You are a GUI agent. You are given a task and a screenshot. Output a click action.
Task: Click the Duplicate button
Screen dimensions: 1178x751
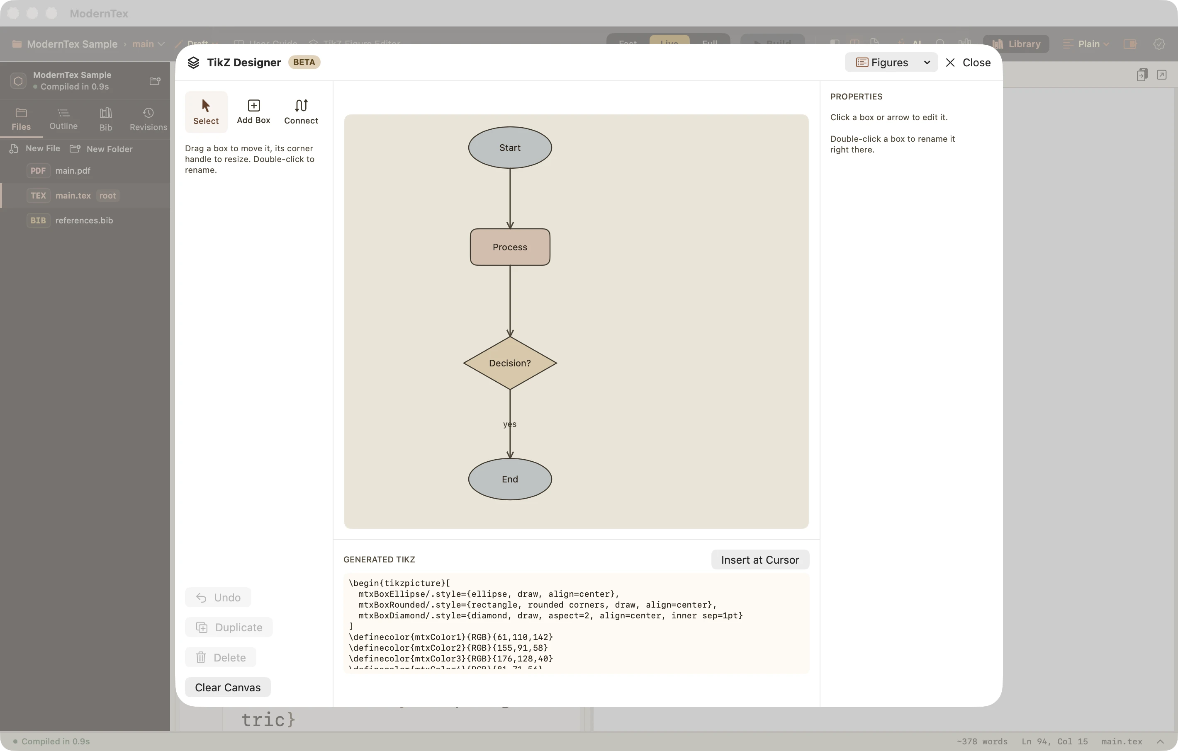(x=229, y=627)
